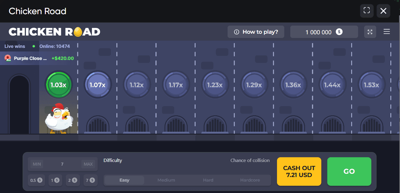Image resolution: width=400 pixels, height=193 pixels.
Task: Select the Medium difficulty
Action: [x=166, y=180]
